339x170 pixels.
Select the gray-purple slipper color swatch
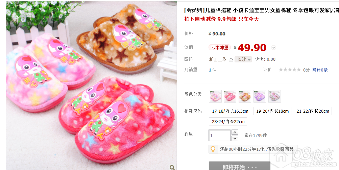click(274, 96)
